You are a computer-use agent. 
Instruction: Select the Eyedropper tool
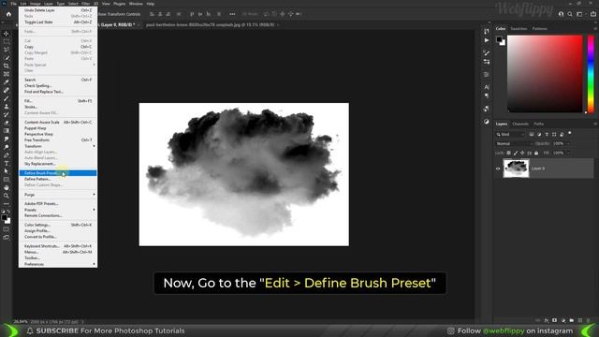[x=7, y=82]
